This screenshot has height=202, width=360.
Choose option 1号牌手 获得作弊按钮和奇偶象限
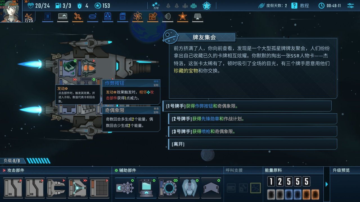247,106
